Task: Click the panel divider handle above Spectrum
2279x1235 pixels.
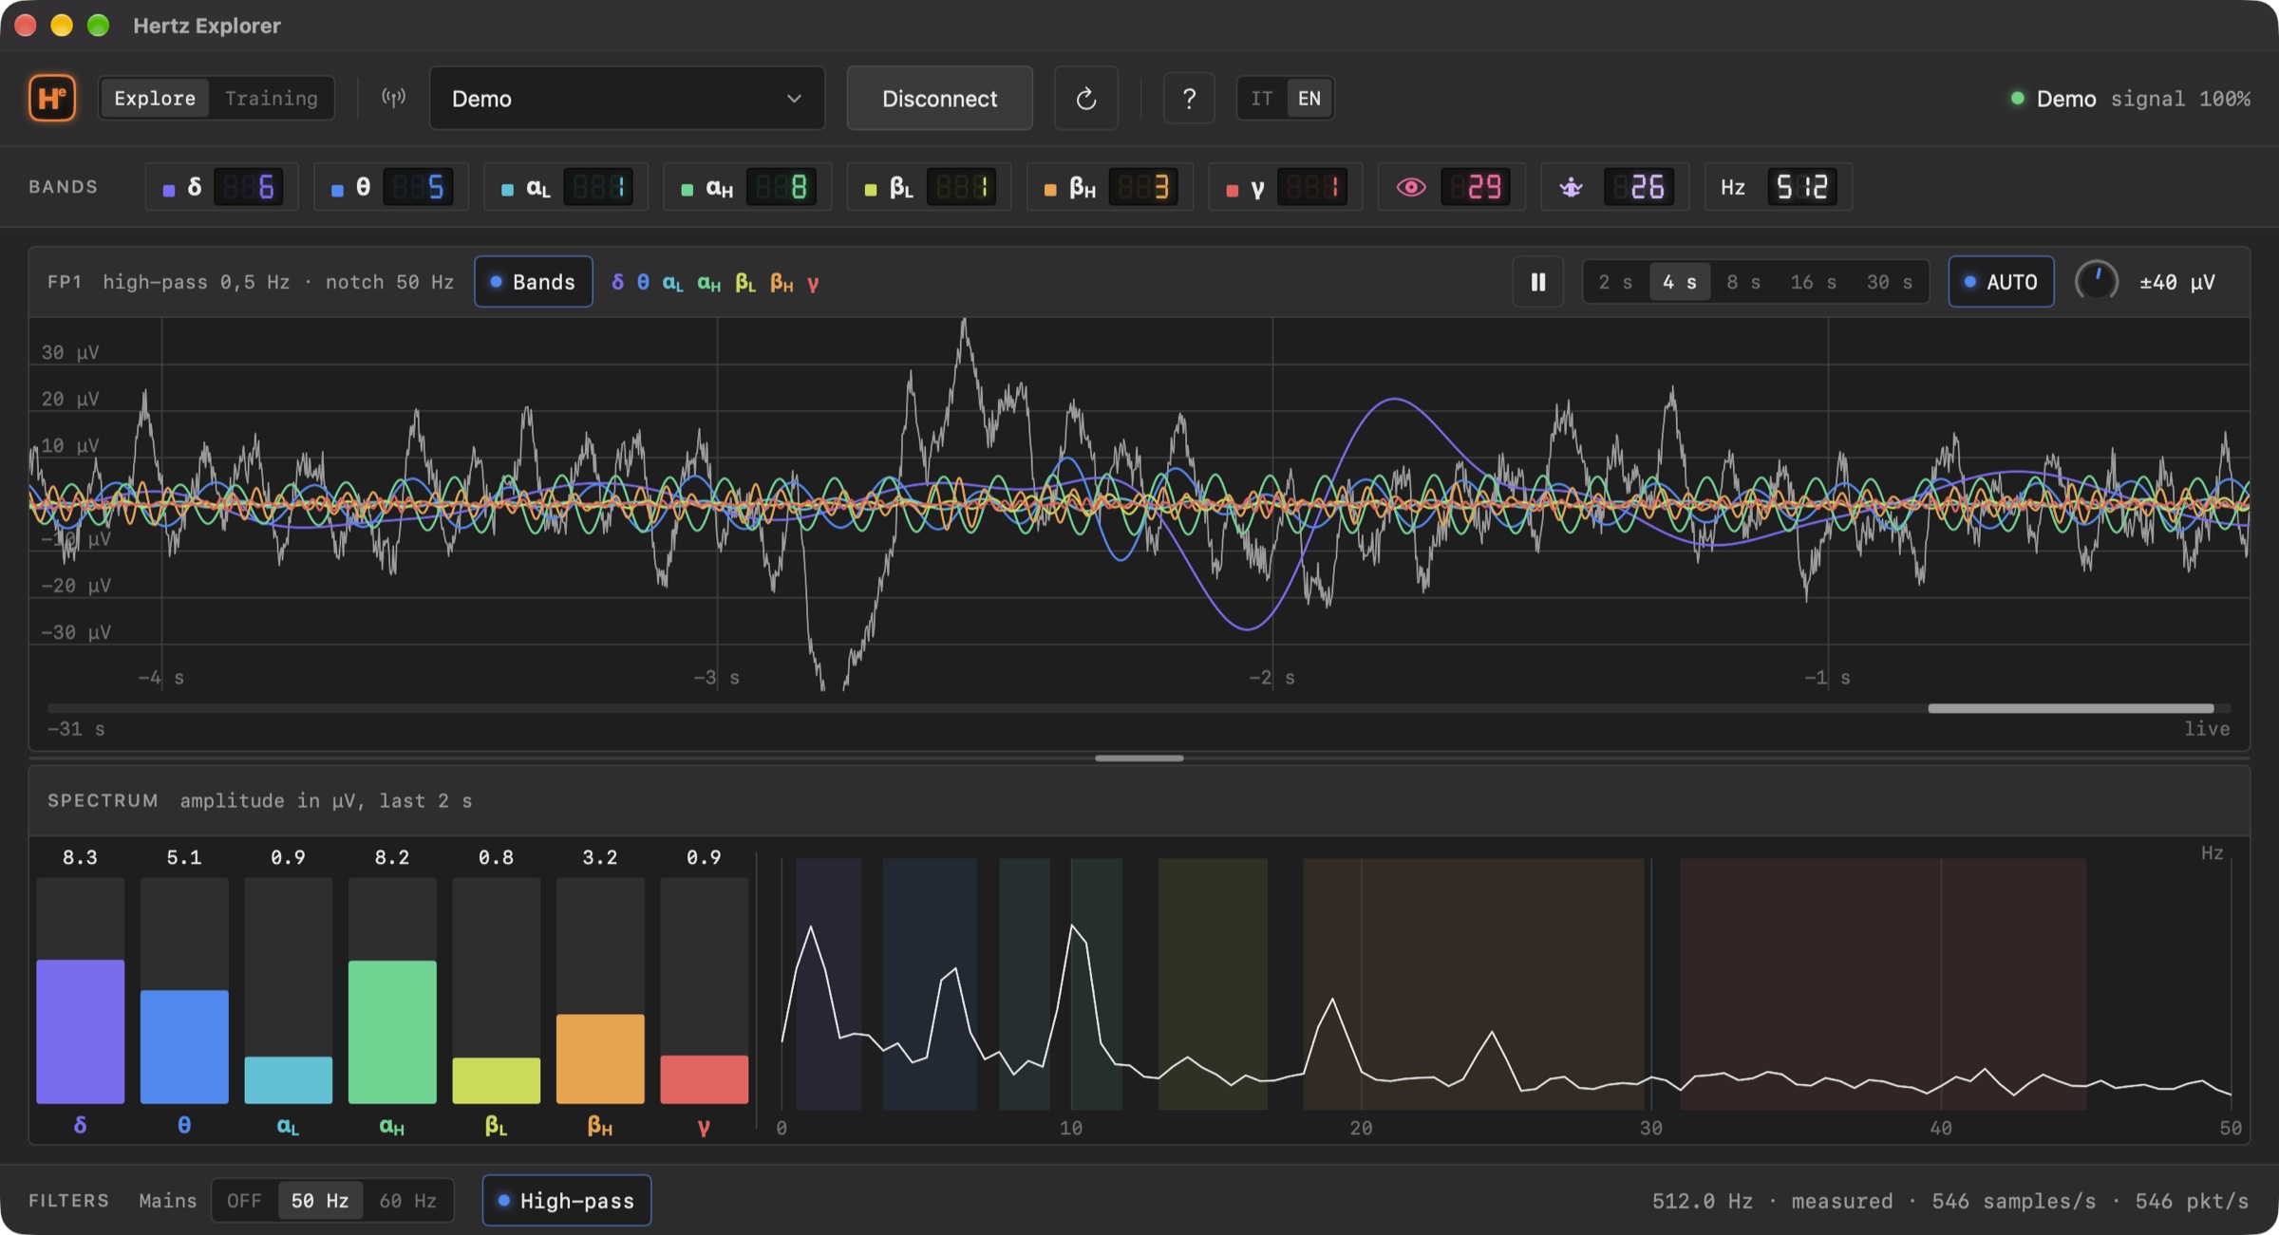Action: (x=1139, y=758)
